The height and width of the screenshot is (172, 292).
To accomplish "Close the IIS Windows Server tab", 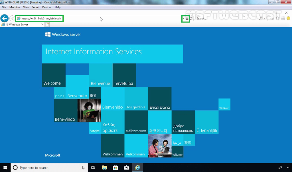I will pyautogui.click(x=42, y=25).
